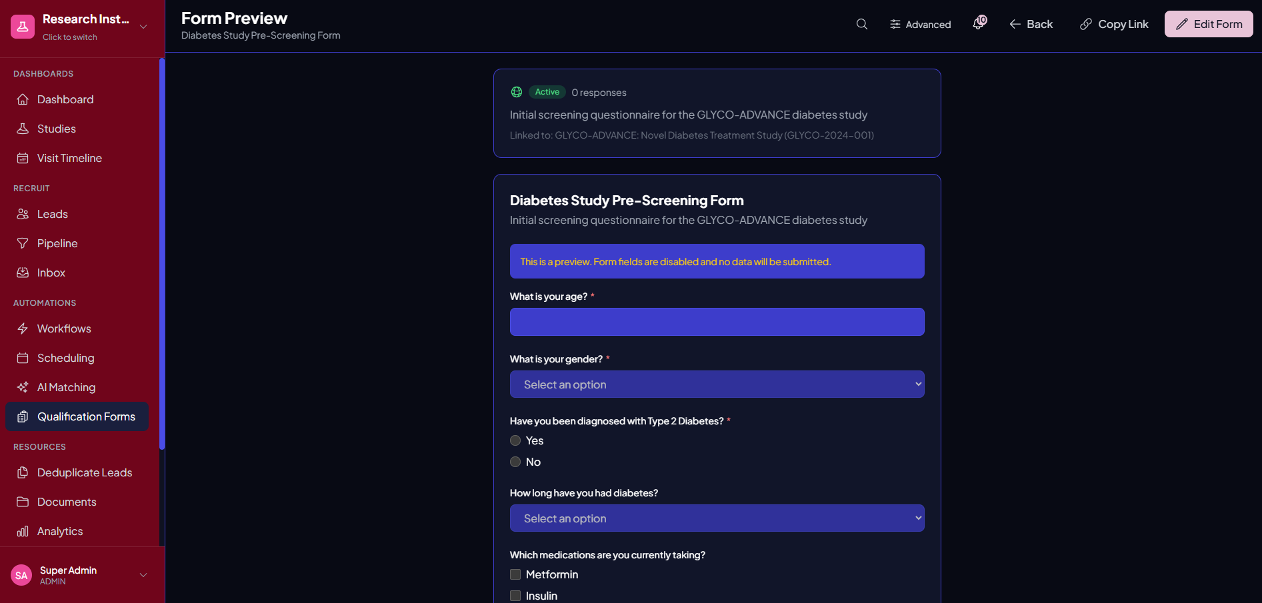Open Scheduling menu label
This screenshot has width=1262, height=603.
click(66, 358)
